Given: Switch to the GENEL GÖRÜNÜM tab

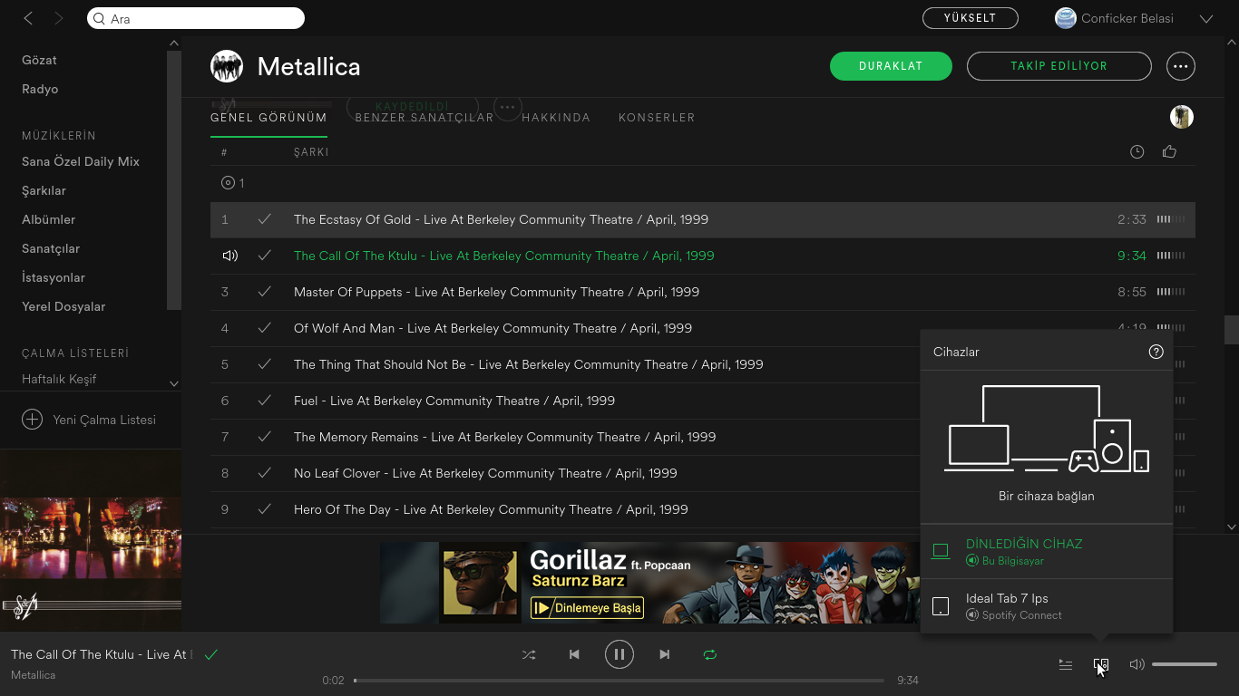Looking at the screenshot, I should point(268,118).
